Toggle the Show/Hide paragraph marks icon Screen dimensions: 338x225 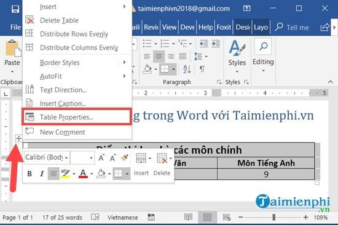click(202, 69)
